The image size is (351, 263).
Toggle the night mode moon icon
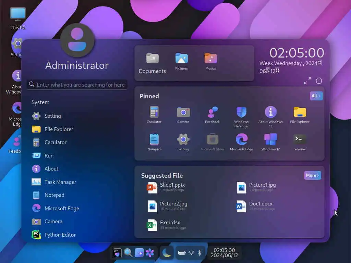167,253
